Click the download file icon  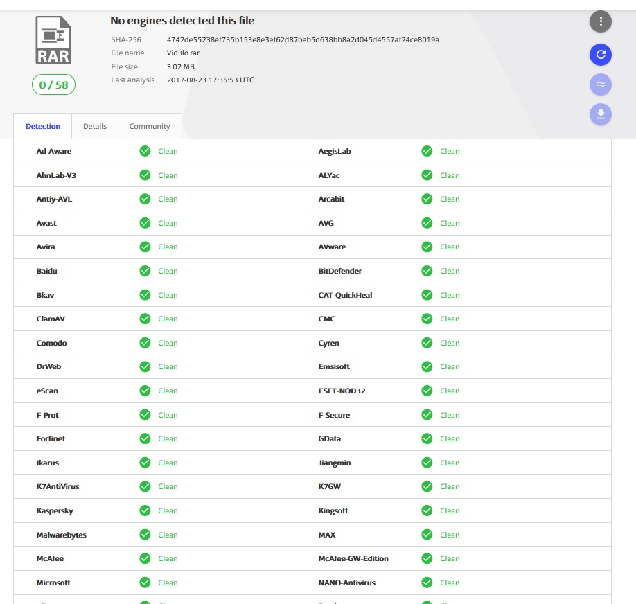pyautogui.click(x=600, y=114)
